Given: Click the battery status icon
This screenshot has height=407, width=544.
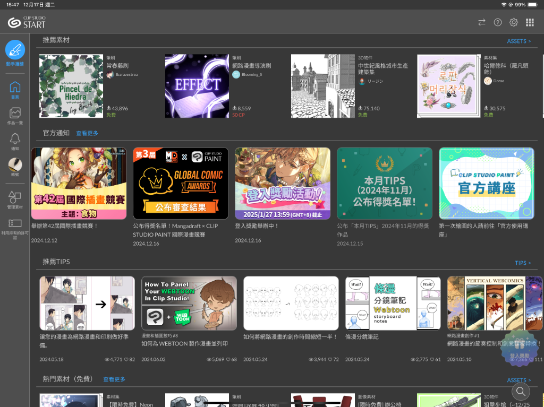Looking at the screenshot, I should tap(532, 5).
